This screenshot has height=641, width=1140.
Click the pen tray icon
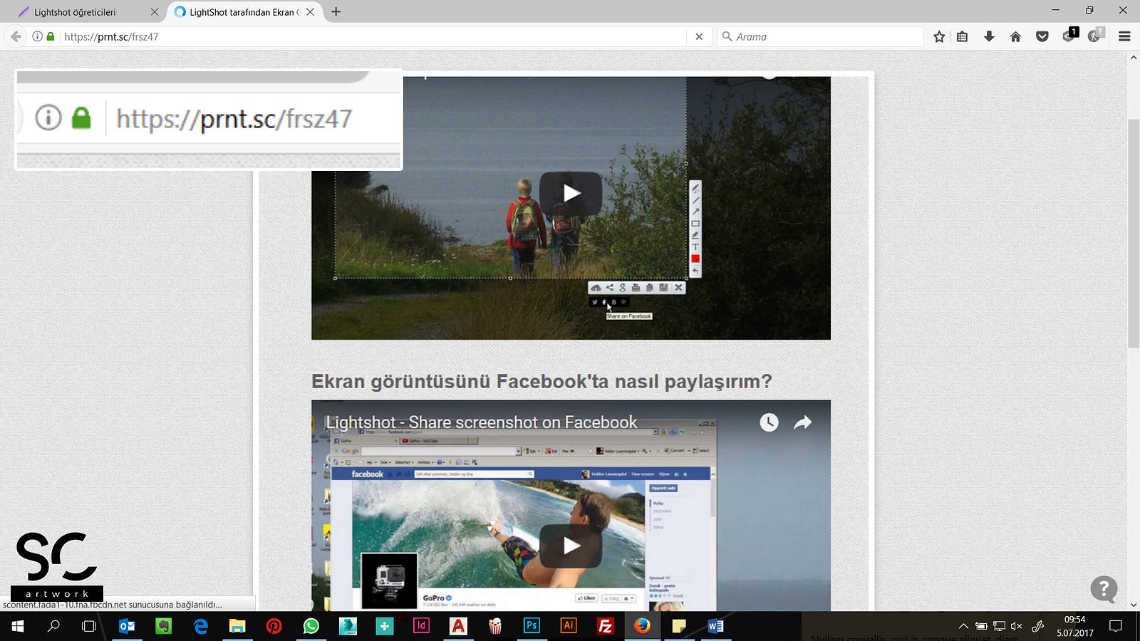[1038, 627]
